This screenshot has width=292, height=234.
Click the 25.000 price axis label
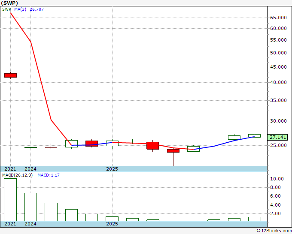pos(278,145)
